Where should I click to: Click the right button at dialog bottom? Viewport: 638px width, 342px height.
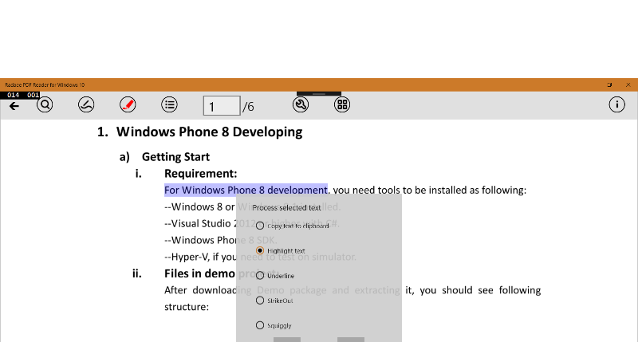click(x=351, y=339)
